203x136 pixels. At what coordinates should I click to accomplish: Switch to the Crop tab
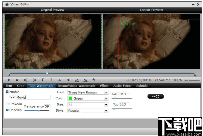[21, 86]
